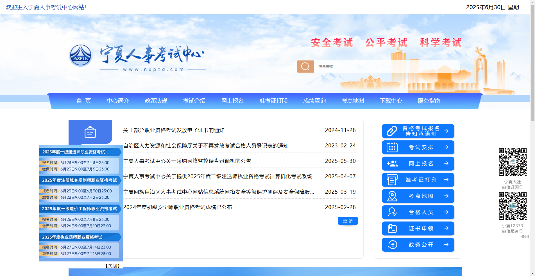Screen dimensions: 535x276
Task: Click the magnifier search icon
Action: click(x=305, y=67)
